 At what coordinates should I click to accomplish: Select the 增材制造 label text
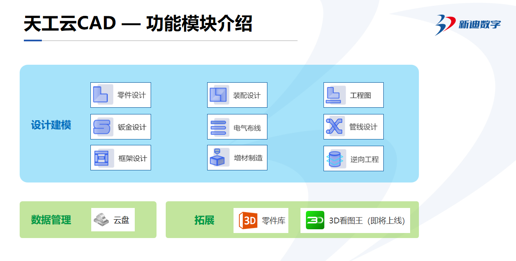[248, 158]
